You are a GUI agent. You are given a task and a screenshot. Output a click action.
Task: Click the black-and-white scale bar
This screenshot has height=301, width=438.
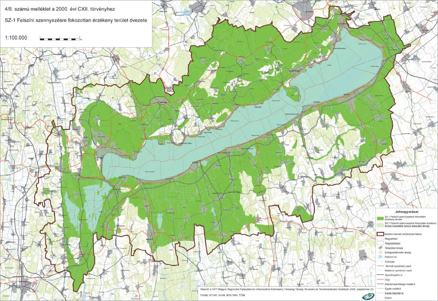click(x=60, y=38)
